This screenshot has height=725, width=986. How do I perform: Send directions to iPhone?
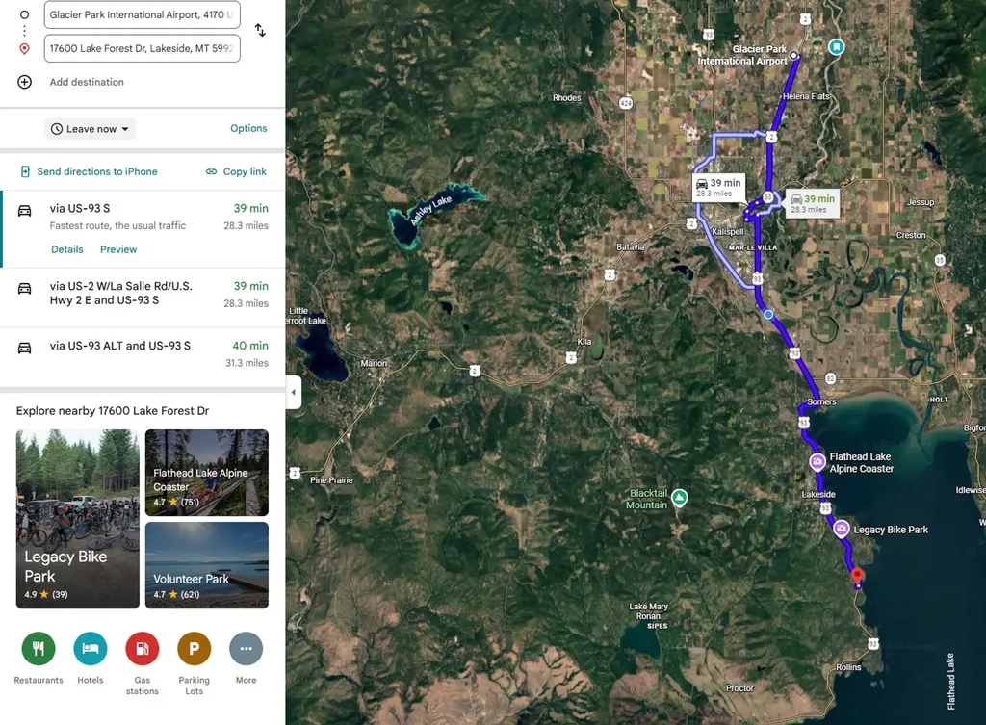[x=90, y=171]
